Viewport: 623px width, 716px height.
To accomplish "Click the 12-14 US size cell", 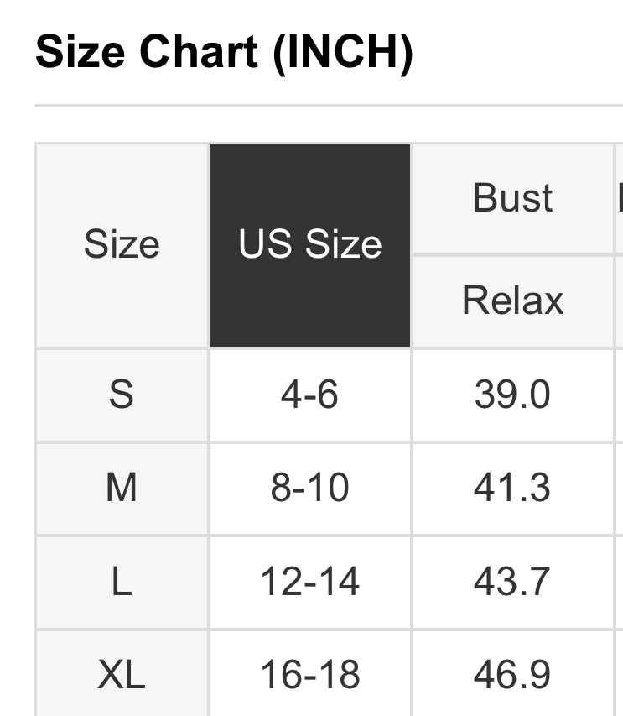I will coord(310,582).
